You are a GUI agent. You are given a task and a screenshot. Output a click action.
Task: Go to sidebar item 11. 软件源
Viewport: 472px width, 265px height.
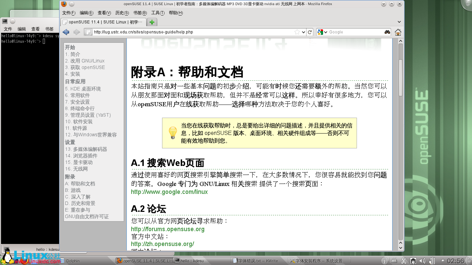pyautogui.click(x=76, y=128)
